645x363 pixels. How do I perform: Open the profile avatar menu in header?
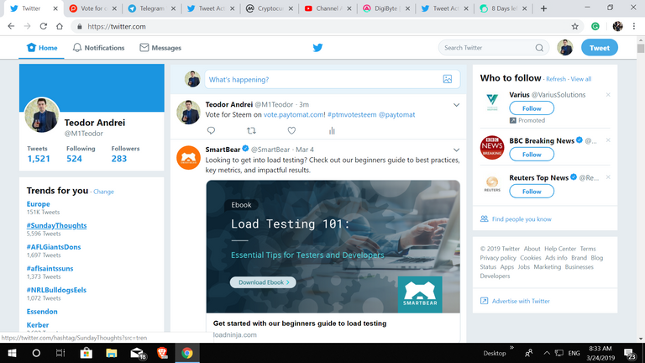pyautogui.click(x=564, y=48)
